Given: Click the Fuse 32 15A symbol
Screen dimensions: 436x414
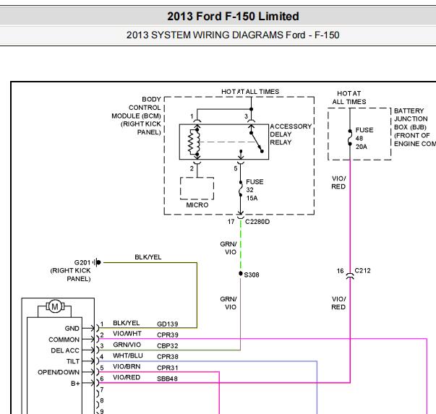Looking at the screenshot, I should point(240,190).
